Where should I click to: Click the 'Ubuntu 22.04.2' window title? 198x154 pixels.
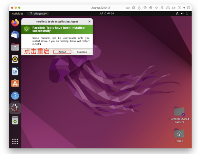100,8
